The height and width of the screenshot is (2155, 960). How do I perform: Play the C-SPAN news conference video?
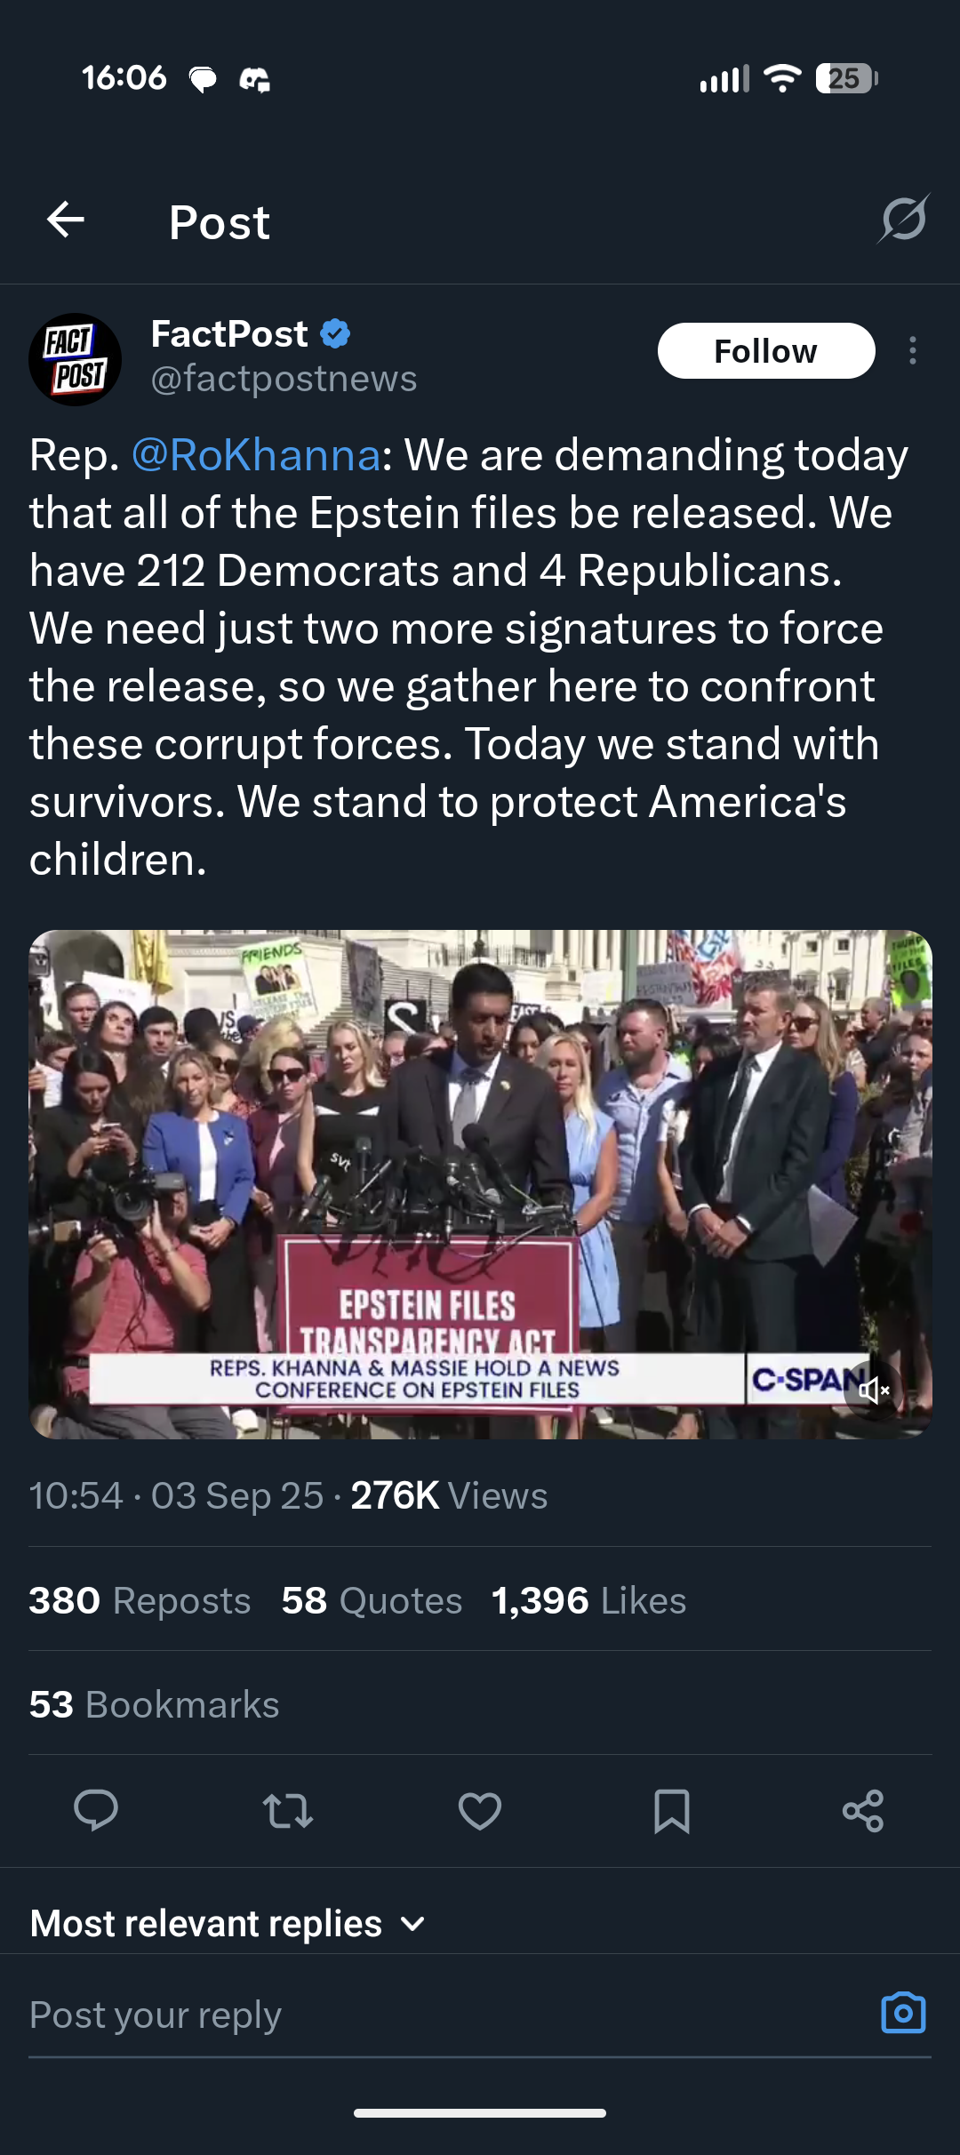(x=480, y=1184)
